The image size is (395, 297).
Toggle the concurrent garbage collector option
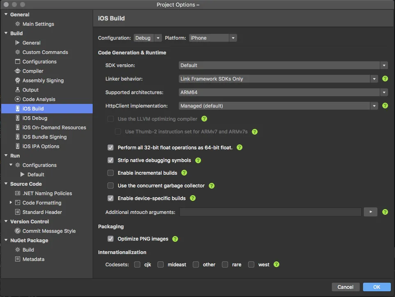pos(110,186)
